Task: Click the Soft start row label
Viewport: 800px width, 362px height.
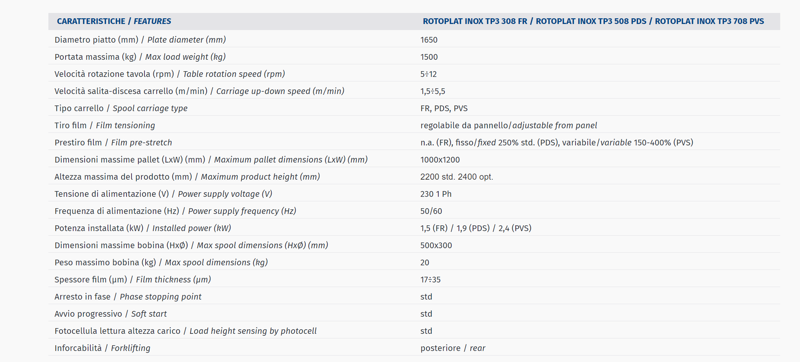Action: click(111, 314)
